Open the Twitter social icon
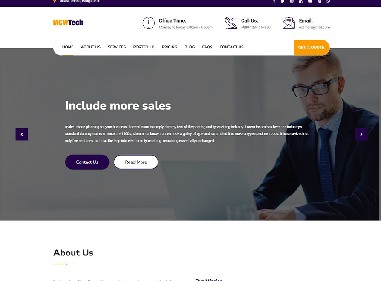This screenshot has width=381, height=281. [283, 1]
